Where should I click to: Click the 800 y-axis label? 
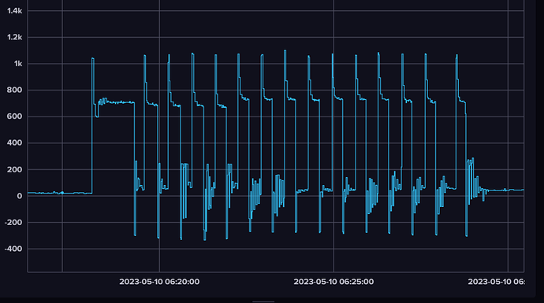coord(14,90)
